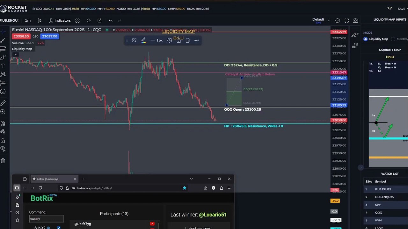Remove drawings with trash icon in sidebar
This screenshot has height=229, width=408.
pyautogui.click(x=3, y=161)
